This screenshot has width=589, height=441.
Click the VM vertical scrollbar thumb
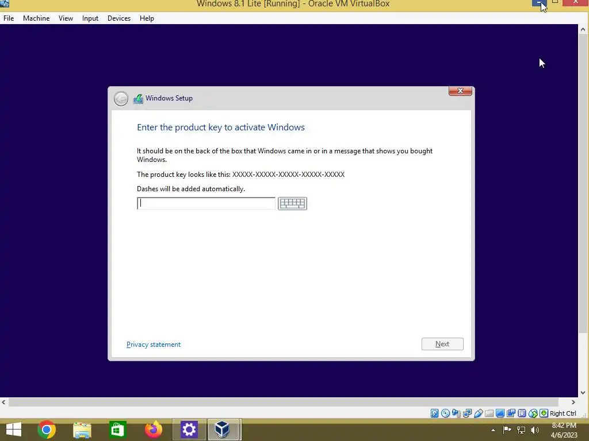(583, 184)
